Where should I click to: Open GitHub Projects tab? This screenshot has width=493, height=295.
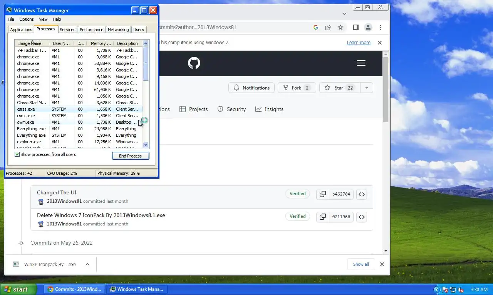(194, 109)
